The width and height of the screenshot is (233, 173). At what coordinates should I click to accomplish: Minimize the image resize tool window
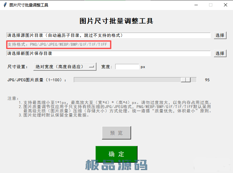[196, 5]
